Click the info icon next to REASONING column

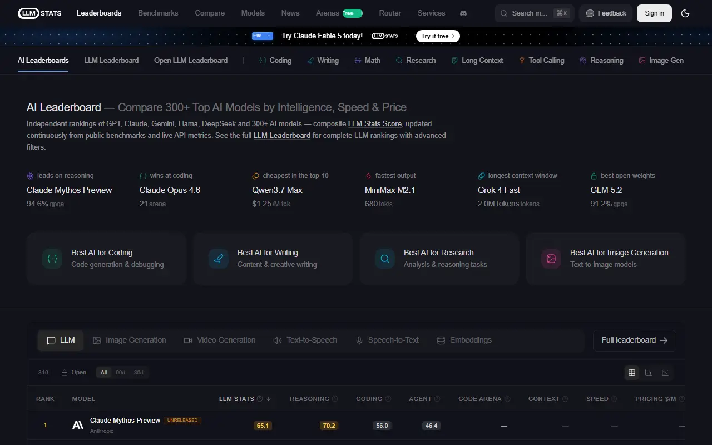coord(335,399)
